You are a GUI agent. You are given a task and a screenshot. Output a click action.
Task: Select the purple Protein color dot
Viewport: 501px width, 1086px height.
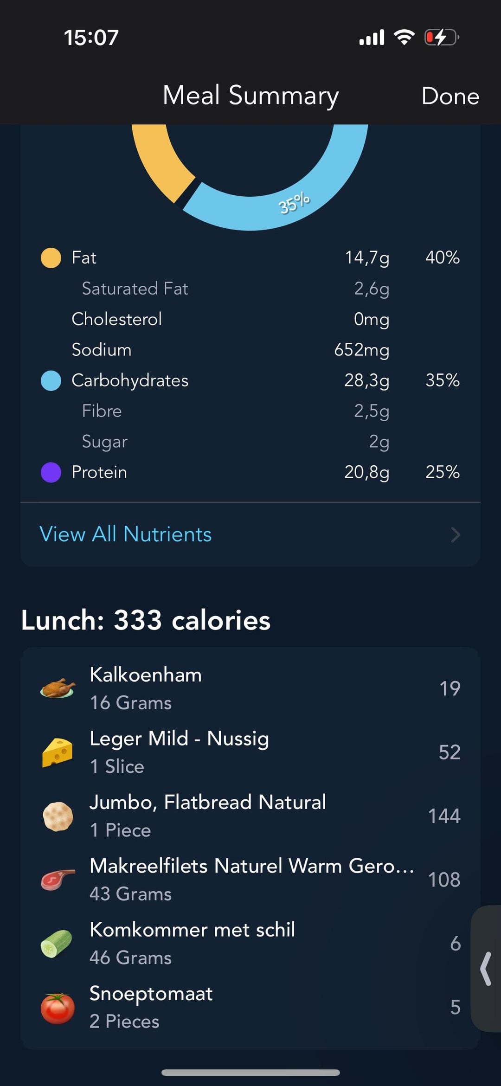[x=51, y=472]
